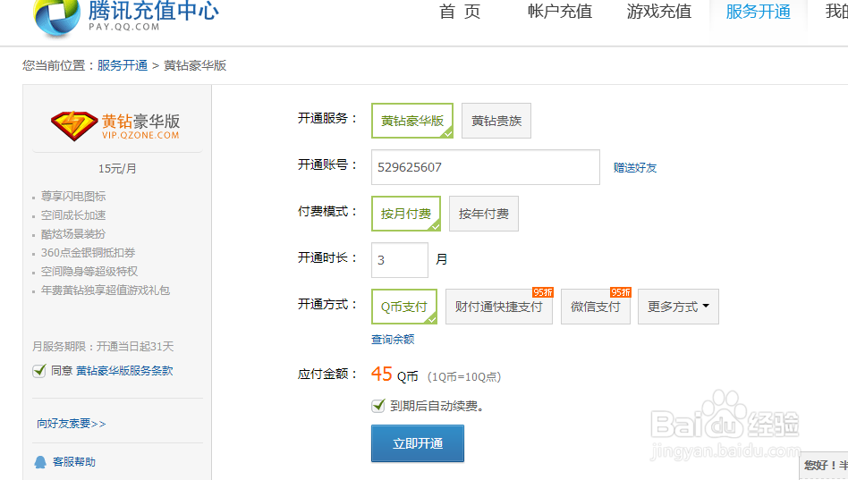Select 微信支付 payment method

[596, 307]
